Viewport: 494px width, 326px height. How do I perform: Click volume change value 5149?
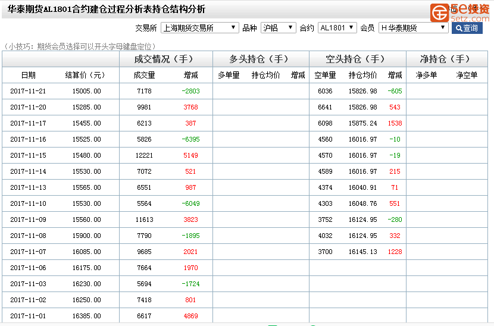point(190,155)
